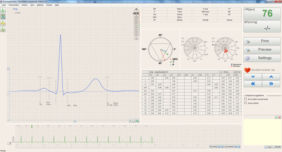
Task: Click the RR value 789ms
Action: tap(179, 9)
